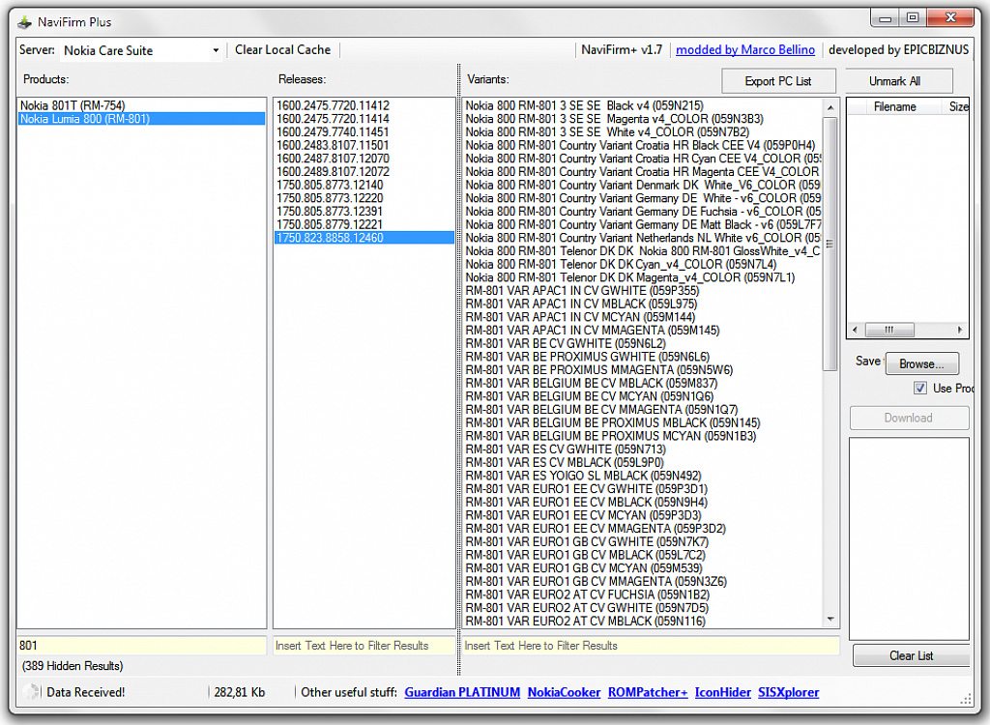Select variant VAR APAC1 IN CV MBLACK (059L975)
The image size is (990, 725).
pos(643,304)
